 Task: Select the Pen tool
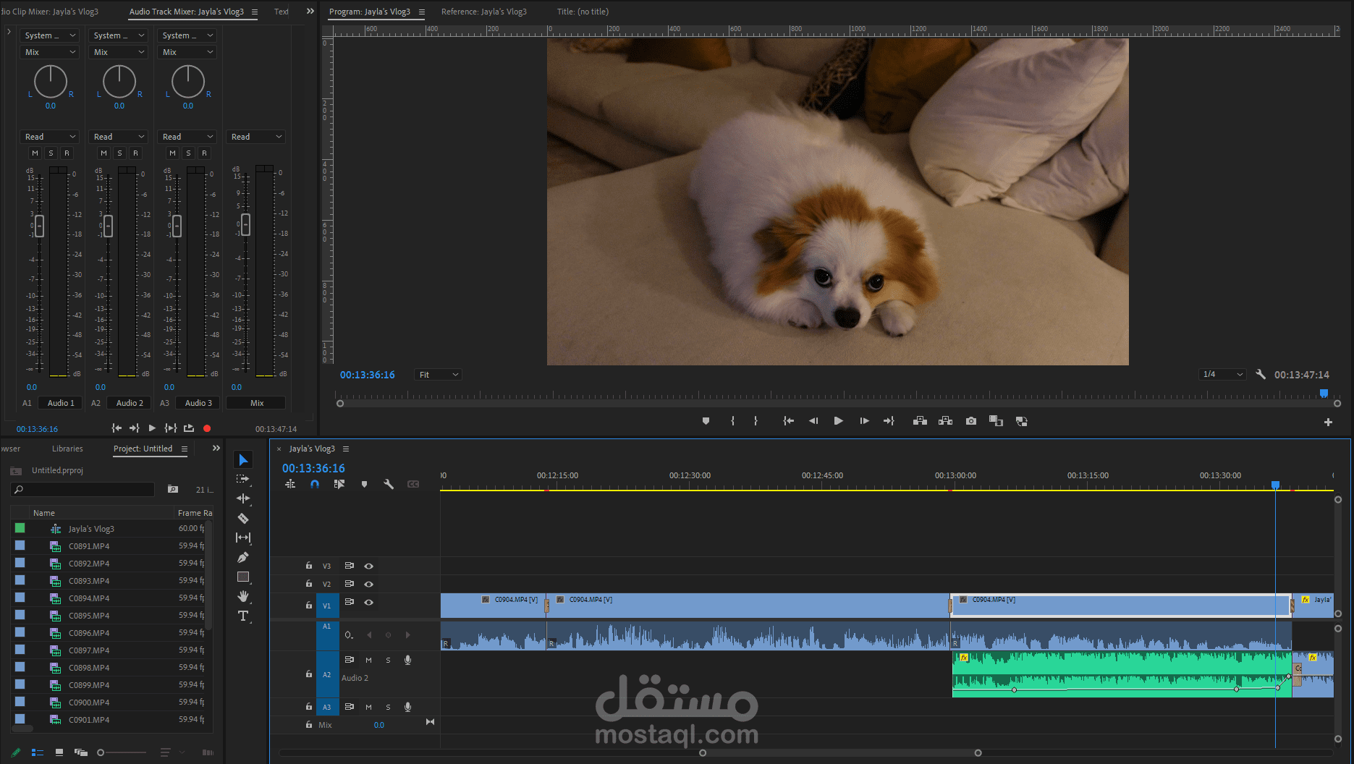[243, 557]
